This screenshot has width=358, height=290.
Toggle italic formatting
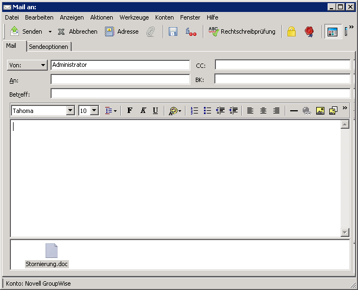coord(143,111)
